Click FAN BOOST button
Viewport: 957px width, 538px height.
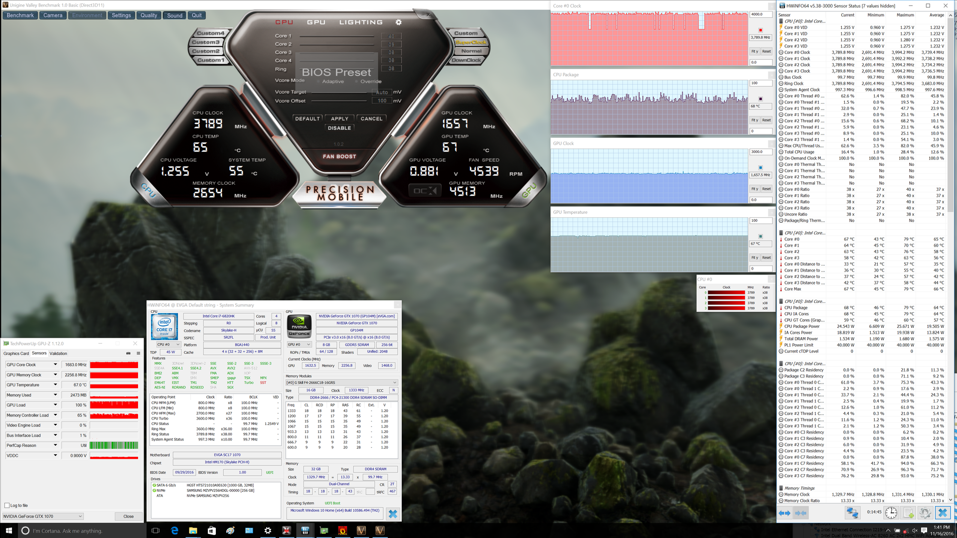pyautogui.click(x=339, y=156)
